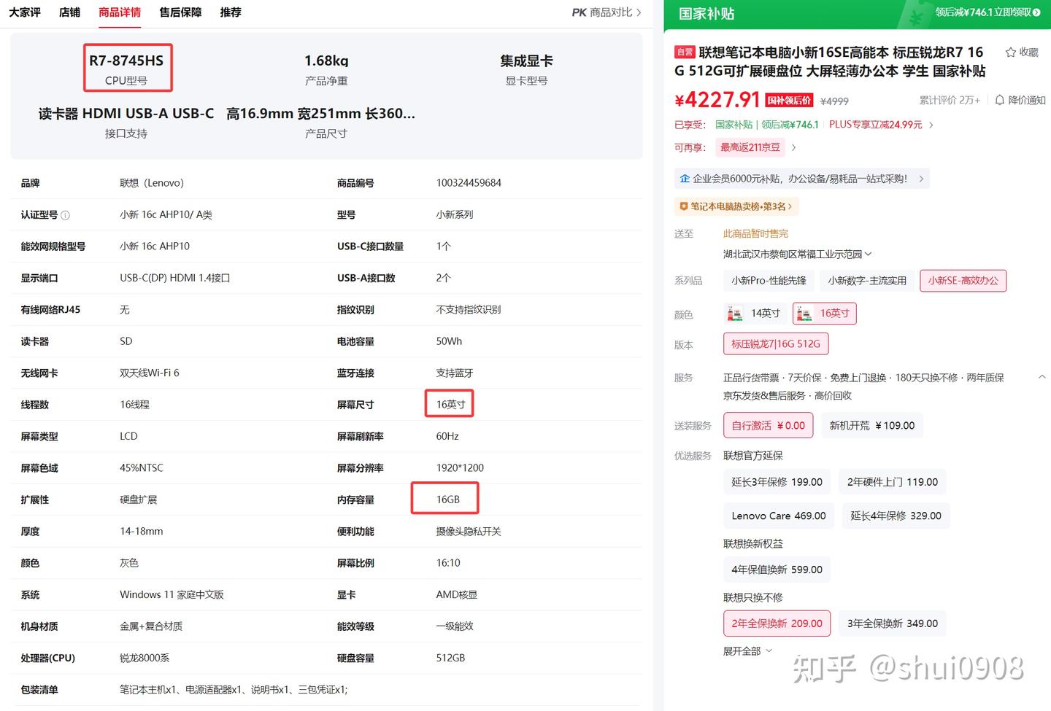Image resolution: width=1051 pixels, height=711 pixels.
Task: Click the 电池容量 50Wh value
Action: (x=449, y=341)
